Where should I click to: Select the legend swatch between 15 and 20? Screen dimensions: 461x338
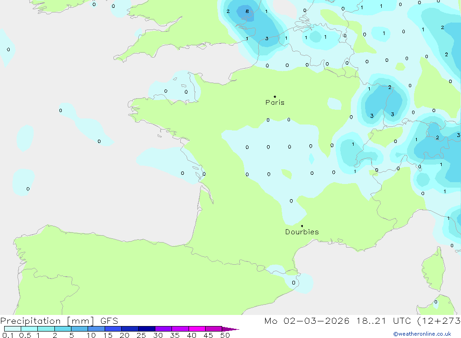tap(113, 329)
